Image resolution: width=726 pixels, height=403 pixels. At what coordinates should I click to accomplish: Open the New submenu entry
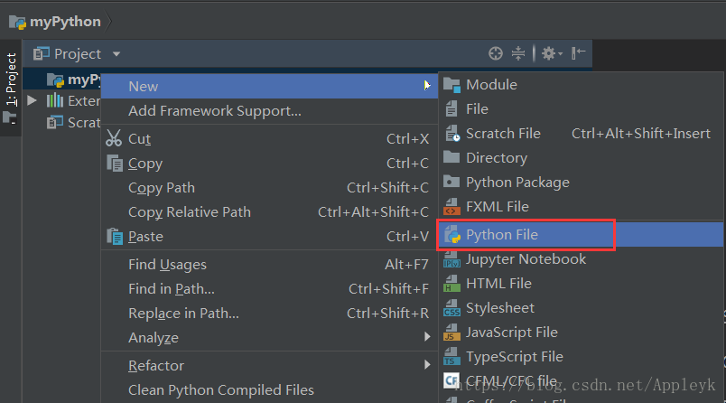pos(269,86)
